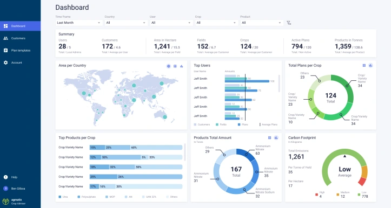Show Products Total Amount as table

(269, 137)
